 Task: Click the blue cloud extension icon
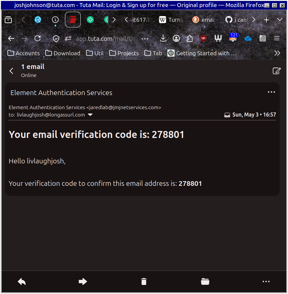click(x=248, y=39)
